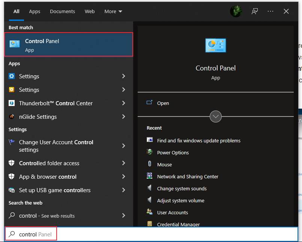Expand arrow next to Thunderbolt Control Center

click(x=123, y=103)
